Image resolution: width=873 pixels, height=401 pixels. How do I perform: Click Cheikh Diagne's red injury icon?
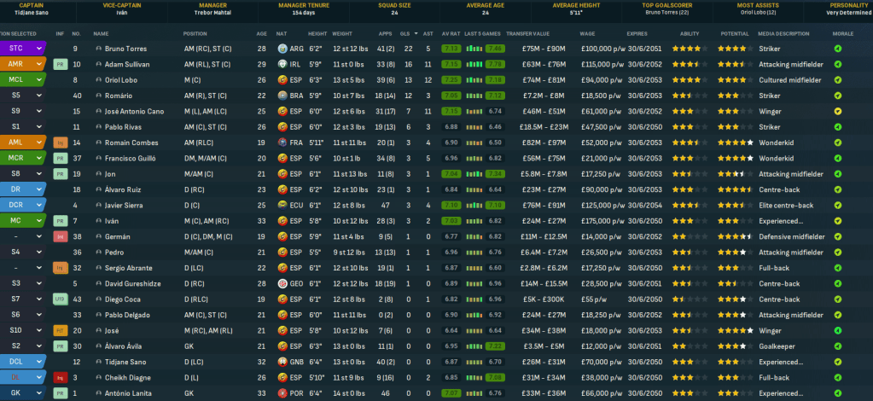pyautogui.click(x=61, y=377)
